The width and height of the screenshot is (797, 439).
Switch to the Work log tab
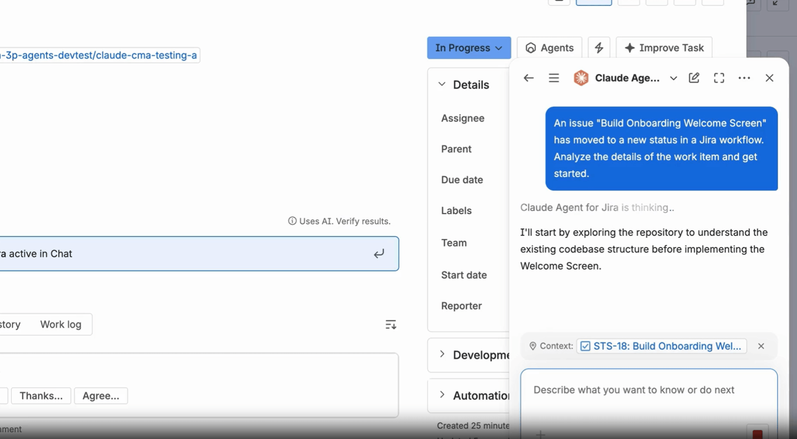point(61,324)
